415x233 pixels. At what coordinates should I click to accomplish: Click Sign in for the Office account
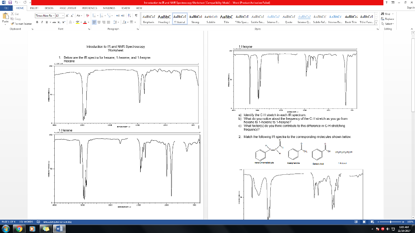411,8
